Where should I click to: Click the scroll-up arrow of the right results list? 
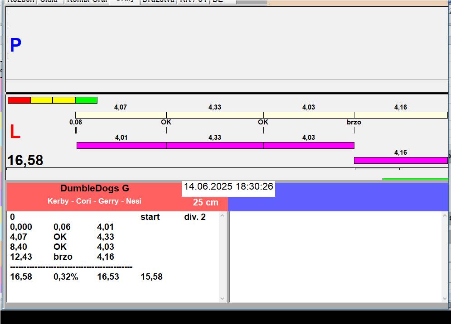[445, 215]
